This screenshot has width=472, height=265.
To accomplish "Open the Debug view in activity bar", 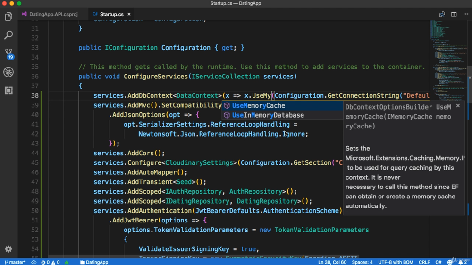I will coord(8,72).
